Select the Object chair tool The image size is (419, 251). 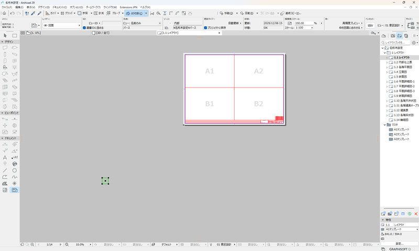(5, 68)
